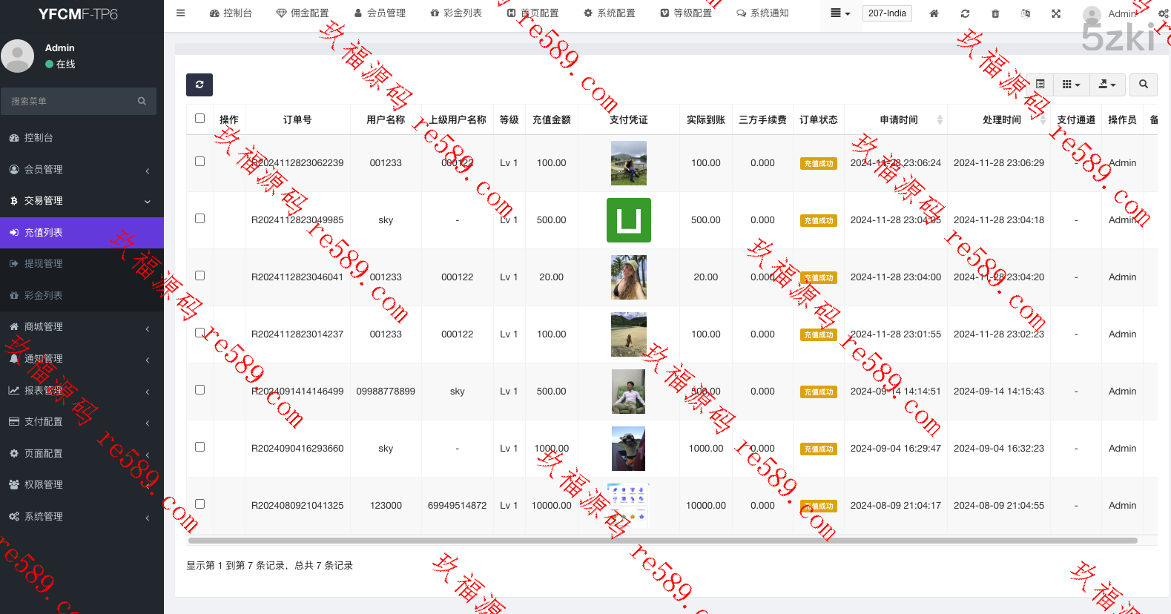Viewport: 1171px width, 614px height.
Task: Click the trash icon in top bar
Action: 995,13
